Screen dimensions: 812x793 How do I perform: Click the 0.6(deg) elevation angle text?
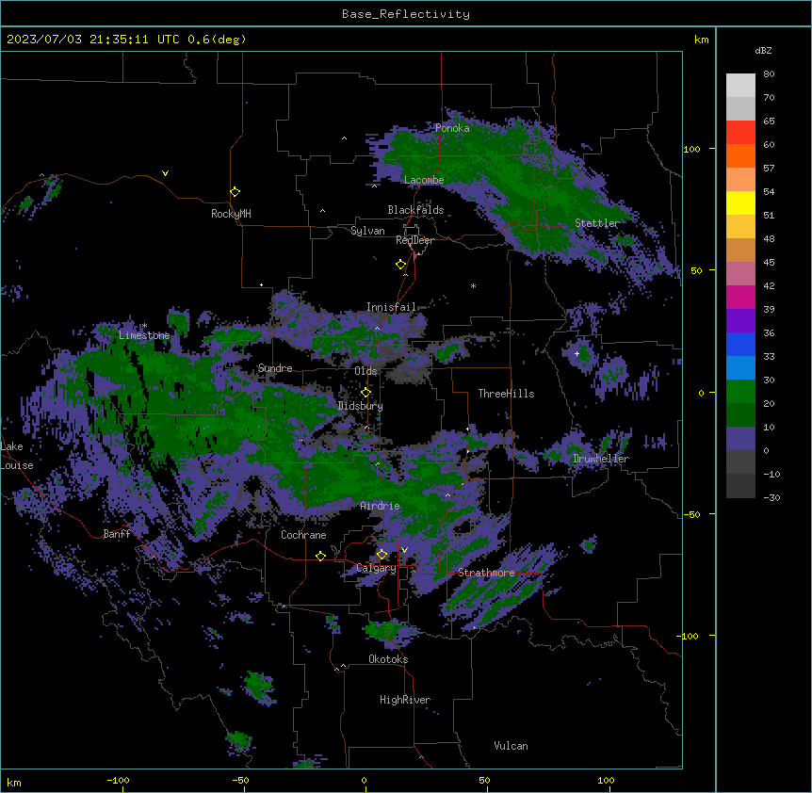tap(217, 40)
